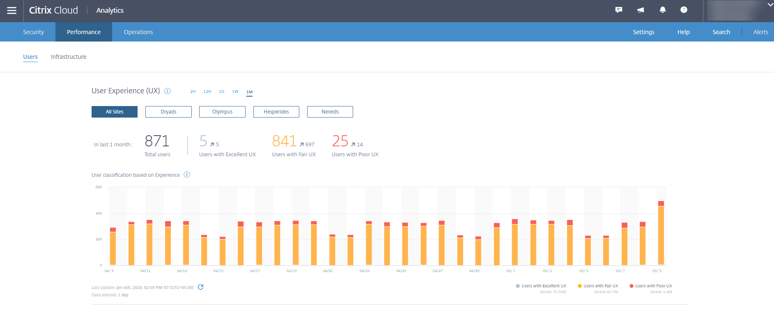Image resolution: width=774 pixels, height=312 pixels.
Task: Switch to the Security tab
Action: click(33, 32)
